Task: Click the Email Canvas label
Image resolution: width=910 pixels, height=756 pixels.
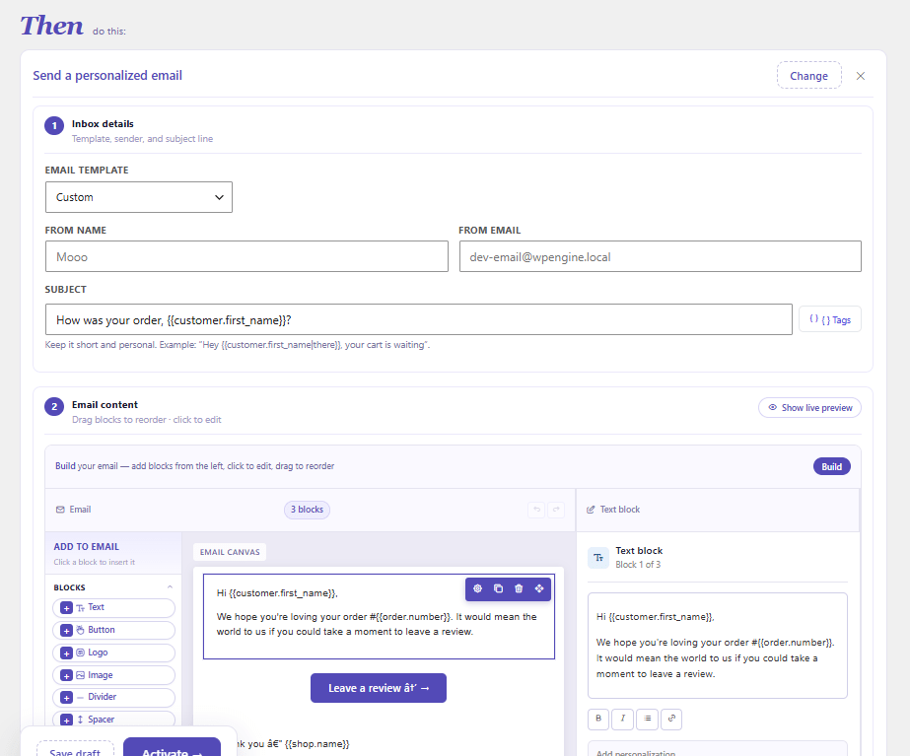Action: click(x=230, y=552)
